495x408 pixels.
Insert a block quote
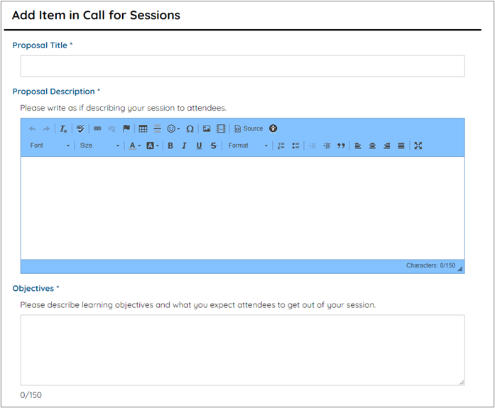pyautogui.click(x=341, y=145)
